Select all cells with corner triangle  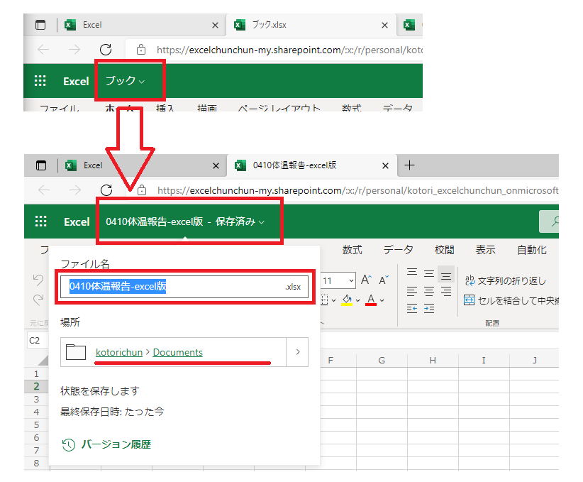coord(43,360)
